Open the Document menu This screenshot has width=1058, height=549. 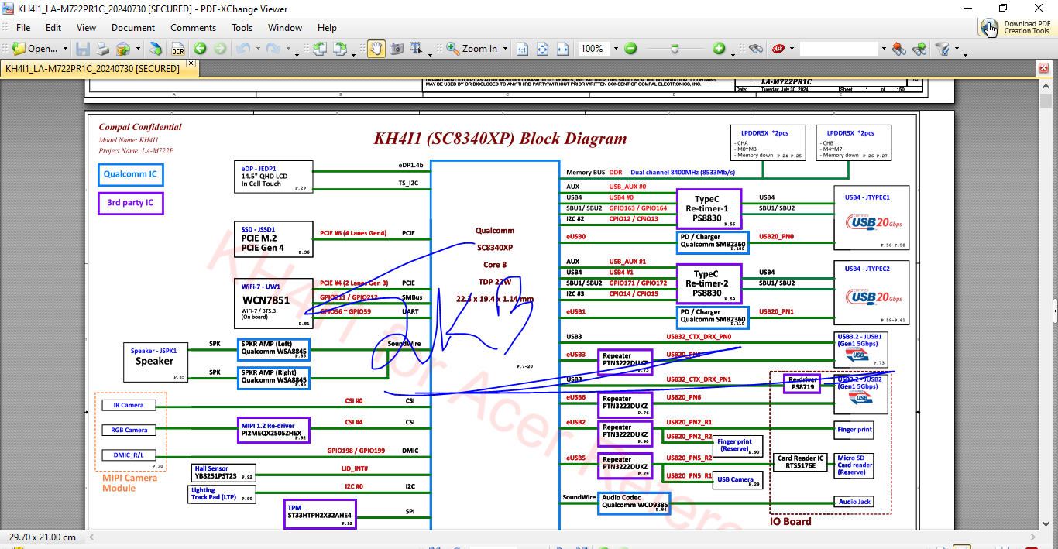click(x=133, y=27)
